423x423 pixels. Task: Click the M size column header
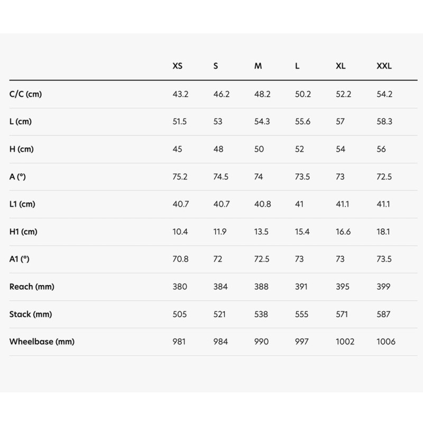pyautogui.click(x=258, y=66)
